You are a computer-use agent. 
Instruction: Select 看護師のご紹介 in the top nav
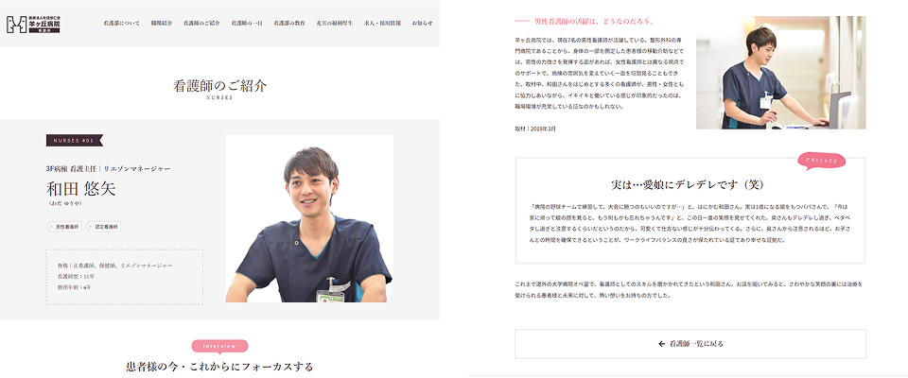pos(202,22)
